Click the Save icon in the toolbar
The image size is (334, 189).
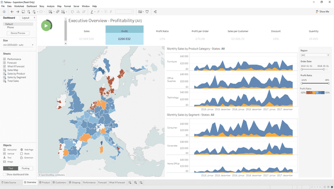[x=23, y=11]
